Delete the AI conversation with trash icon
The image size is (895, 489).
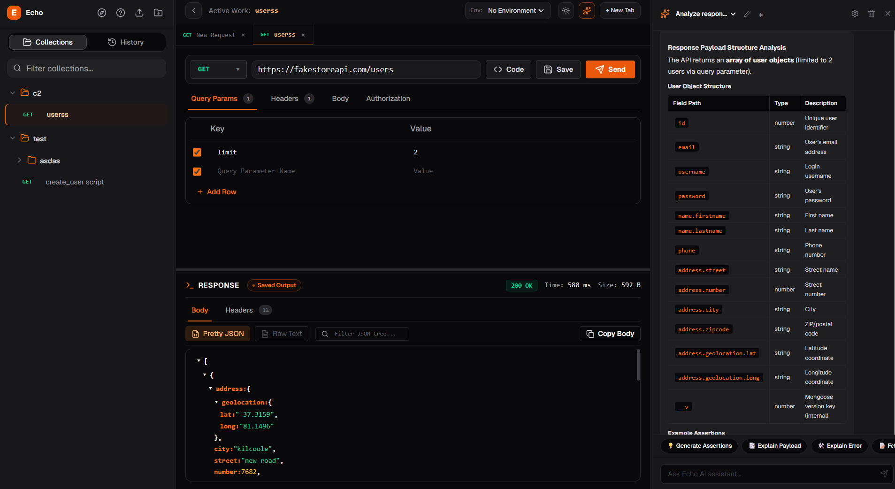point(872,14)
